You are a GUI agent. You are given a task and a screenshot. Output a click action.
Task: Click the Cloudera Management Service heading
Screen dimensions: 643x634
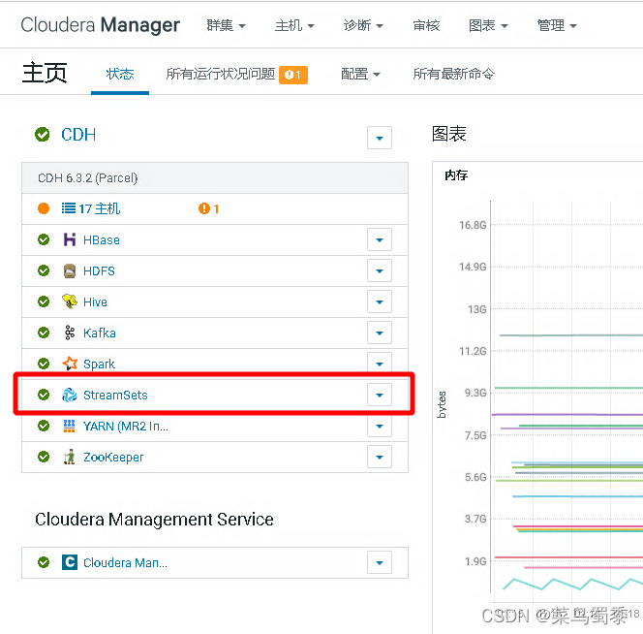(x=154, y=520)
